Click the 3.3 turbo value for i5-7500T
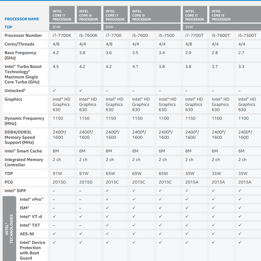 click(x=241, y=67)
